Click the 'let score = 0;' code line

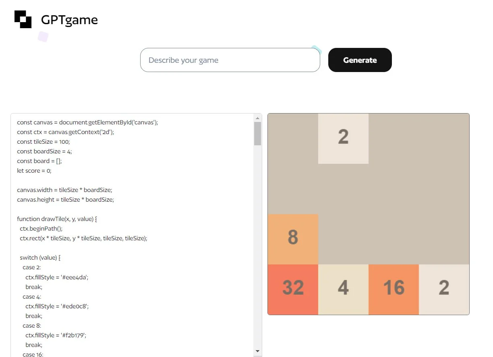(x=34, y=171)
